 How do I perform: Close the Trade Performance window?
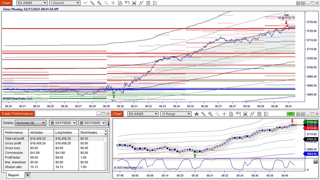point(108,114)
